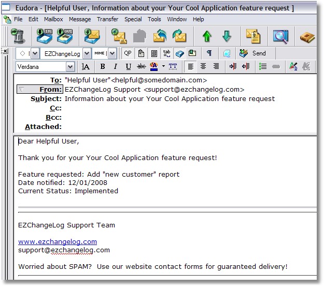
Task: Open the Find magnifier icon
Action: point(280,37)
